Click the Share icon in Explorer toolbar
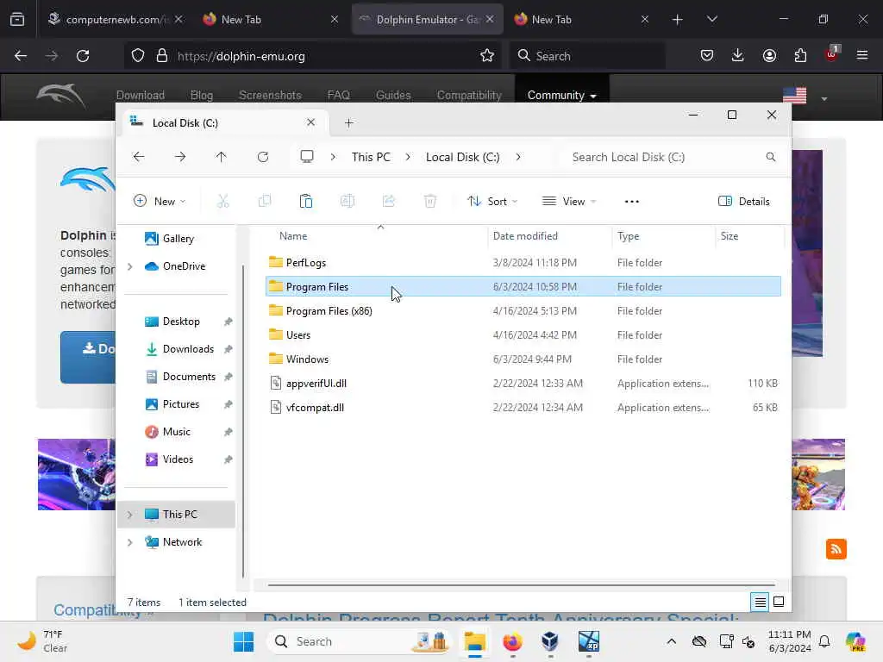The image size is (883, 662). (x=389, y=201)
